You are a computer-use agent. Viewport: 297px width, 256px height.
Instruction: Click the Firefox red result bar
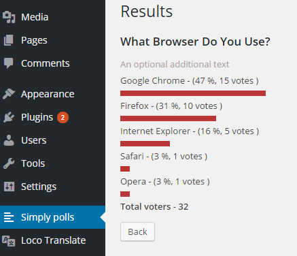(x=168, y=118)
